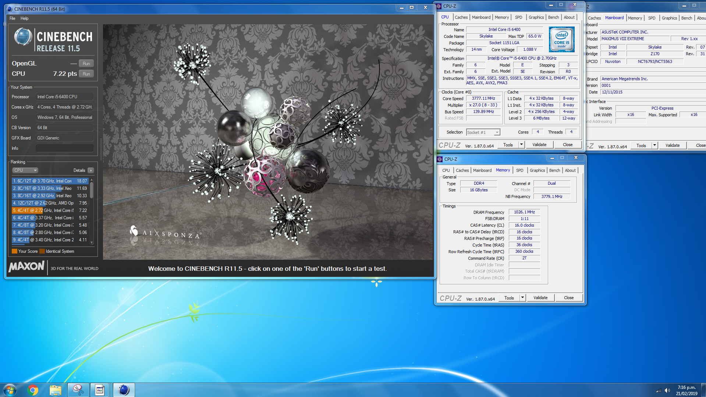The width and height of the screenshot is (706, 397).
Task: Click the MAXON logo
Action: click(x=26, y=266)
